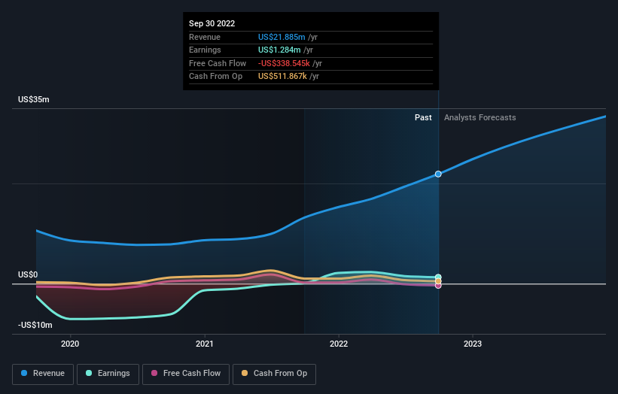Click the 'Free Cash Flow' tooltip row label

click(218, 63)
